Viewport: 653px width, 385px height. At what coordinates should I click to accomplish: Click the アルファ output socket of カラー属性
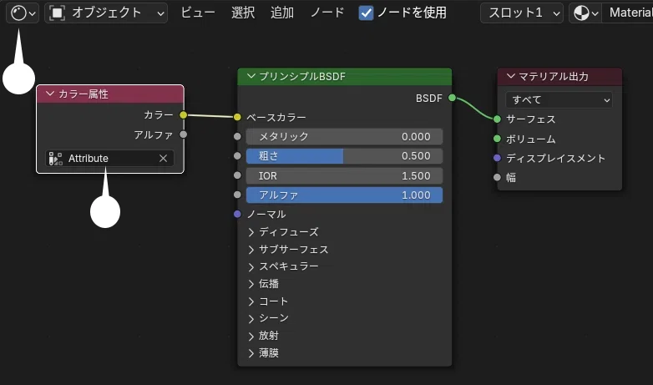click(x=183, y=134)
